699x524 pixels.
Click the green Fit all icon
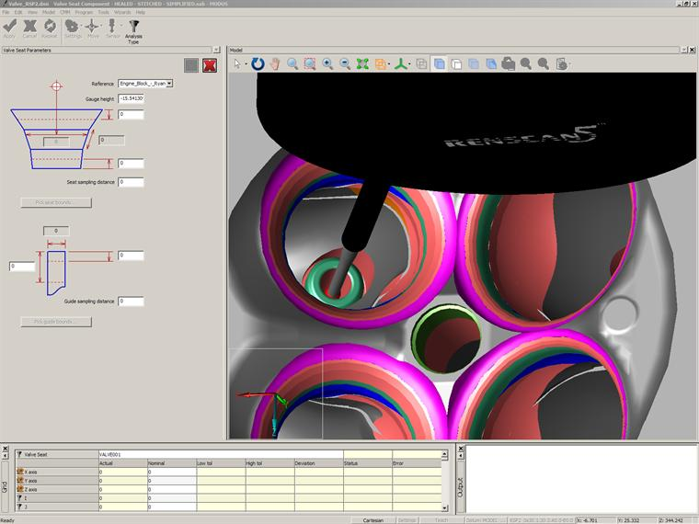click(x=362, y=63)
